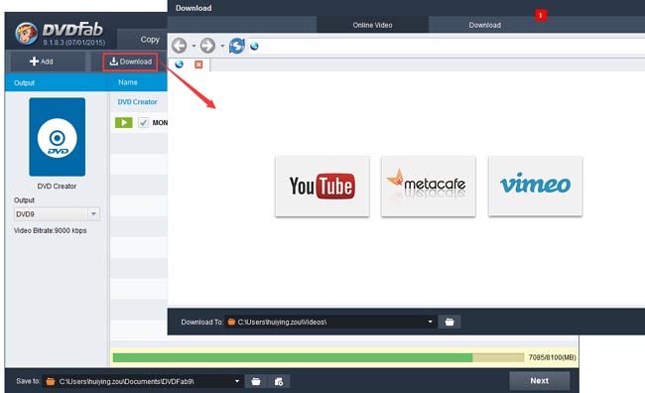Image resolution: width=645 pixels, height=393 pixels.
Task: Expand the Save to path dropdown
Action: click(x=237, y=381)
